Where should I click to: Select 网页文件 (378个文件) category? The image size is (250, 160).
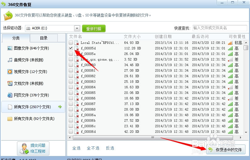pyautogui.click(x=33, y=95)
